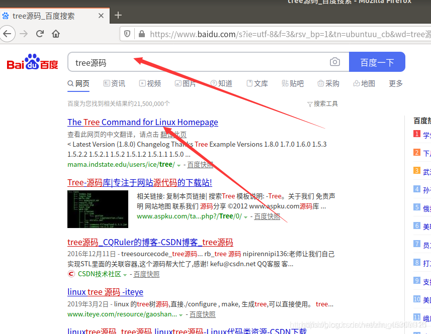
Task: Open image search via camera icon
Action: coord(334,62)
